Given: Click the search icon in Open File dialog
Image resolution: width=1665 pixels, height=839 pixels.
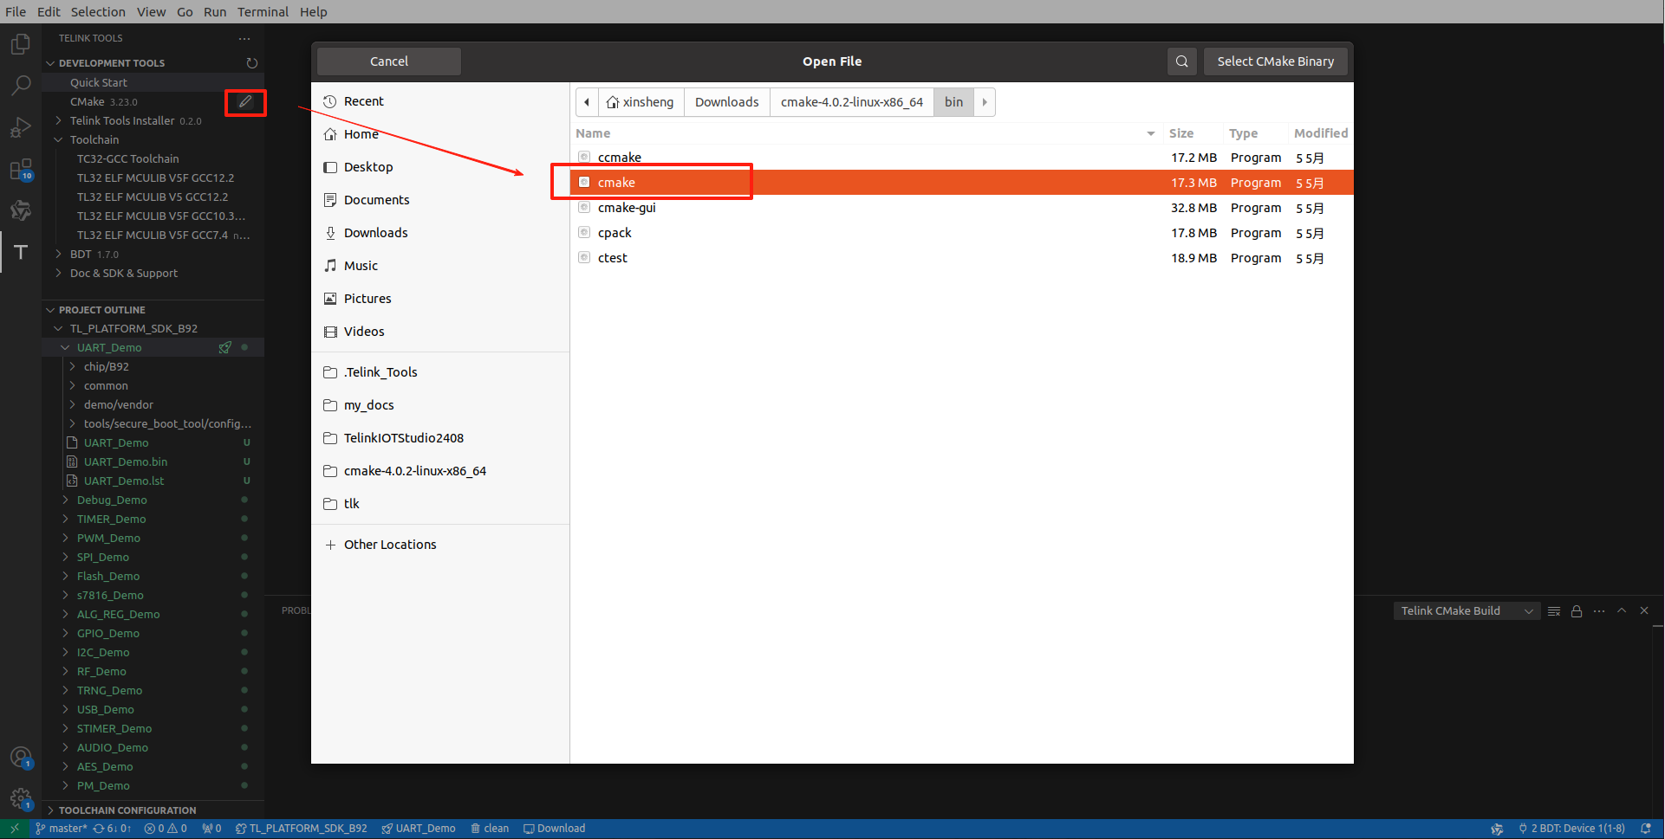Looking at the screenshot, I should 1182,61.
